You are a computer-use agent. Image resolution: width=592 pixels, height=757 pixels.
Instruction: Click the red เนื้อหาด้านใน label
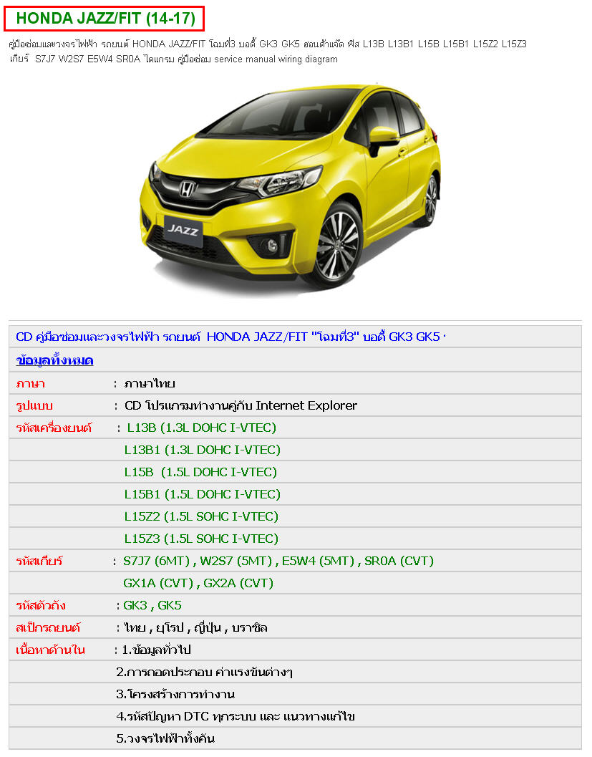click(x=50, y=650)
